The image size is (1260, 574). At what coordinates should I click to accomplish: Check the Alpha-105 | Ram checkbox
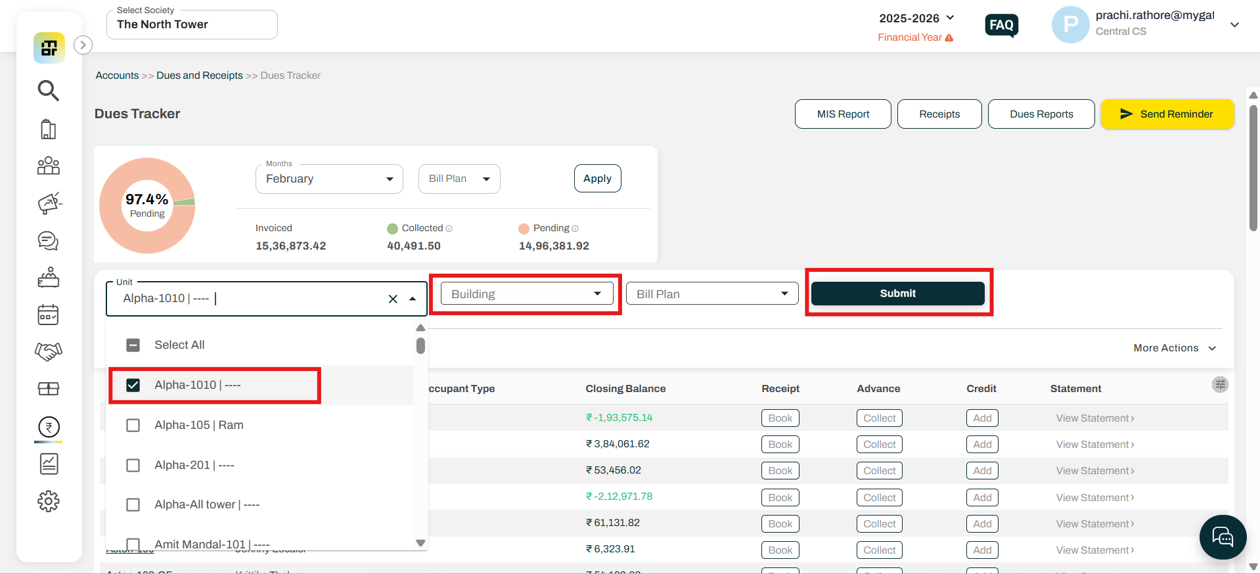133,426
